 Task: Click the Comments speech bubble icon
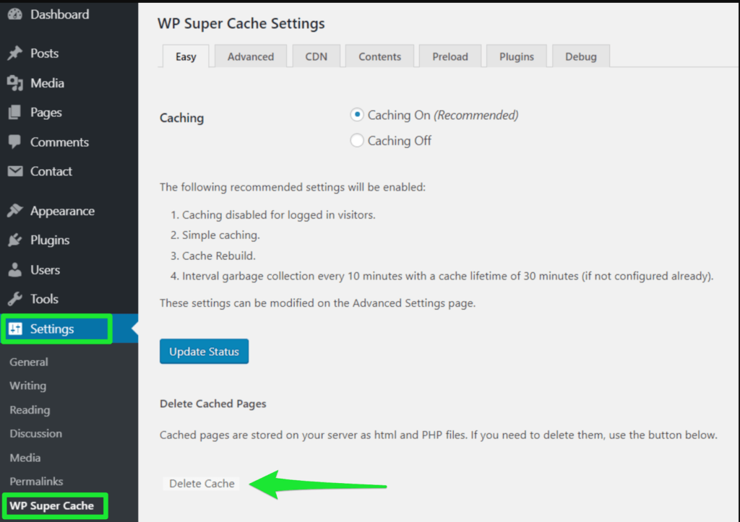[x=14, y=142]
